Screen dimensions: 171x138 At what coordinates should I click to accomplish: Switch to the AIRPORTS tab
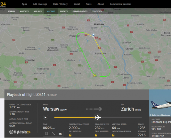(24, 11)
